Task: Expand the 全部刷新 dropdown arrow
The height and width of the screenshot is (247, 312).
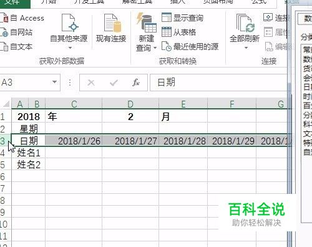Action: (246, 48)
